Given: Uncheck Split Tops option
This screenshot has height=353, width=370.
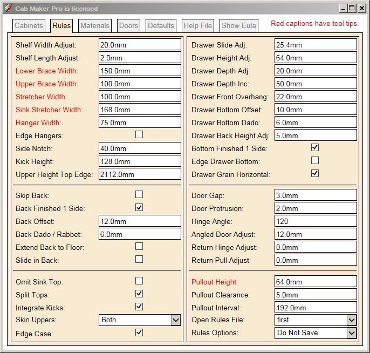Looking at the screenshot, I should click(139, 294).
